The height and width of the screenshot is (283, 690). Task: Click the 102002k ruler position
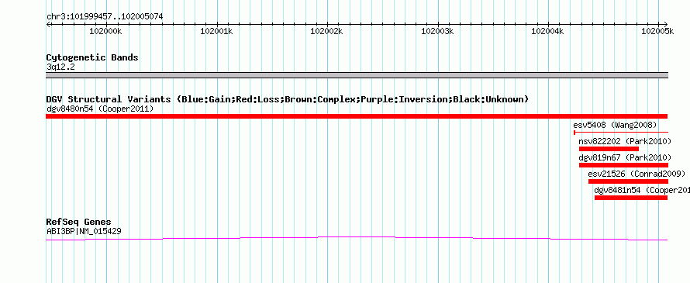pos(326,31)
